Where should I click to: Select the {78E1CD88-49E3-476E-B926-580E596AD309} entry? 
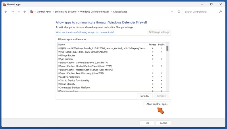[x=111, y=52]
